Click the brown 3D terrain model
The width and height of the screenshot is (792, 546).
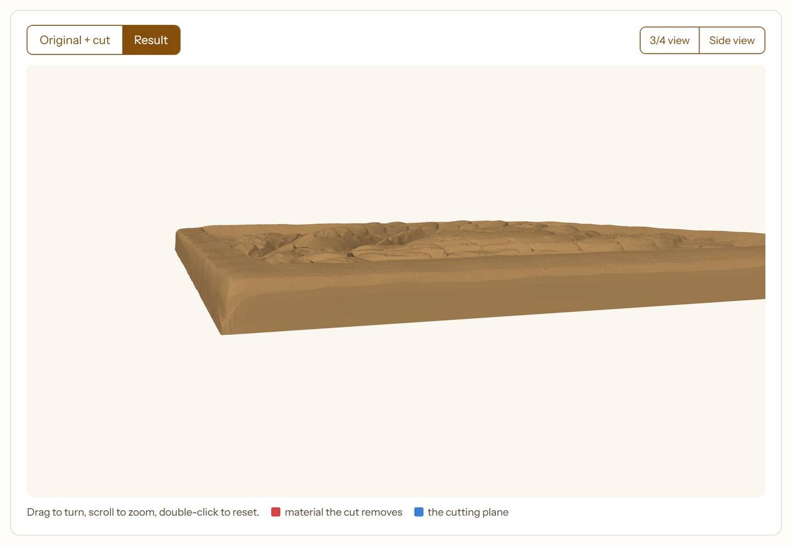coord(470,277)
